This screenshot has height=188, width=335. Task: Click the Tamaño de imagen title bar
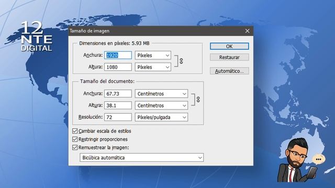[x=161, y=31]
